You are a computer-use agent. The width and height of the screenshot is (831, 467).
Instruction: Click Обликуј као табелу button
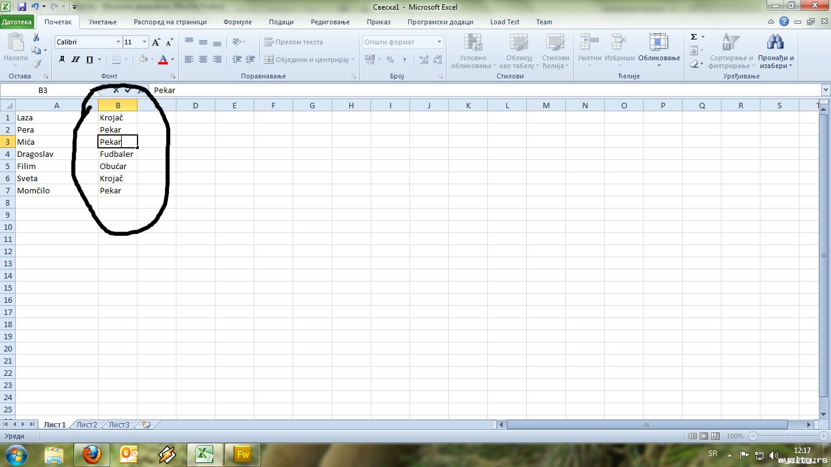pyautogui.click(x=518, y=50)
